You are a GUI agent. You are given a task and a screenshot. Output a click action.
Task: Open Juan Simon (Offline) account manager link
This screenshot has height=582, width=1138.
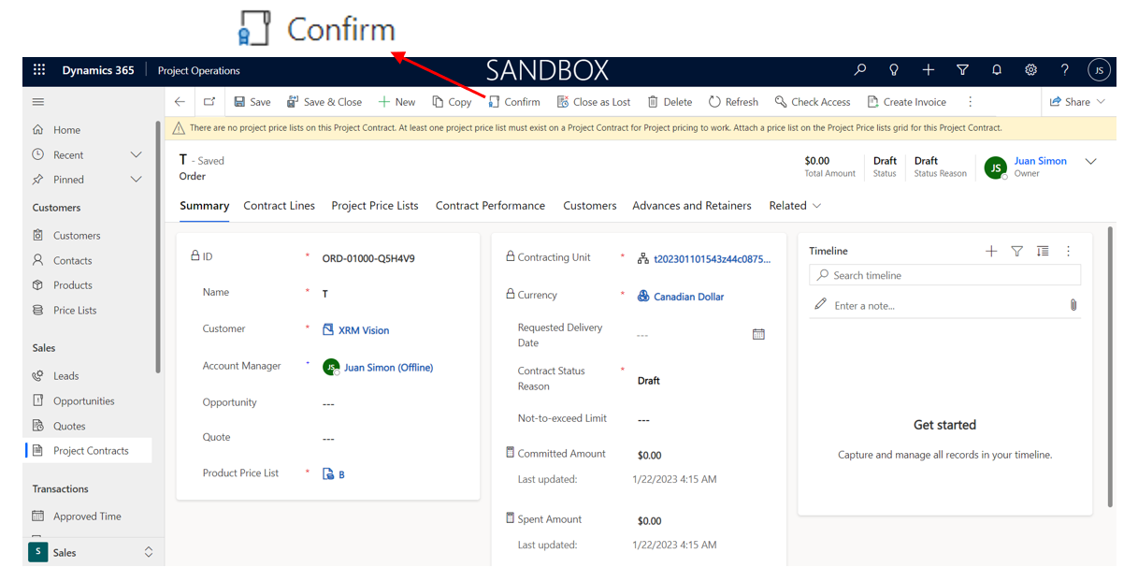388,368
